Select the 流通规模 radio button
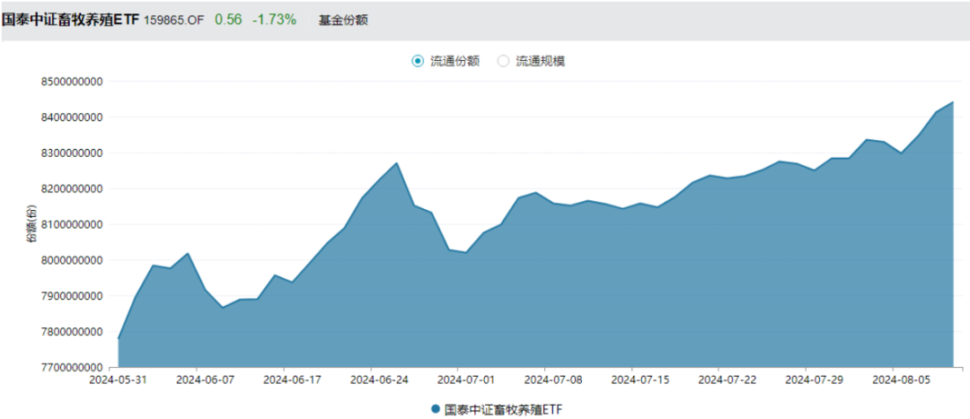 pos(503,61)
